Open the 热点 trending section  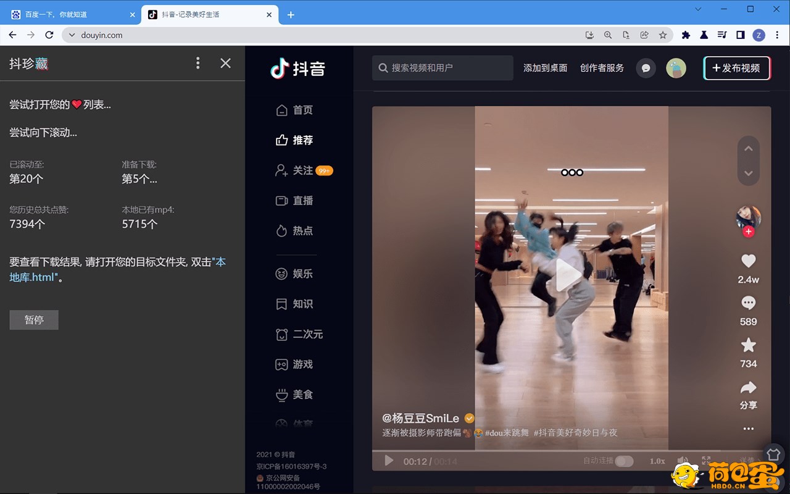pos(294,231)
